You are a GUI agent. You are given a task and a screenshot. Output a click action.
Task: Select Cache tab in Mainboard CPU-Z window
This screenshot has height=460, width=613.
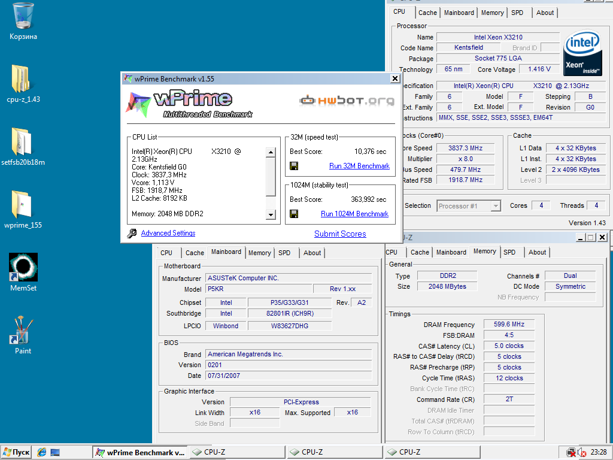(195, 253)
